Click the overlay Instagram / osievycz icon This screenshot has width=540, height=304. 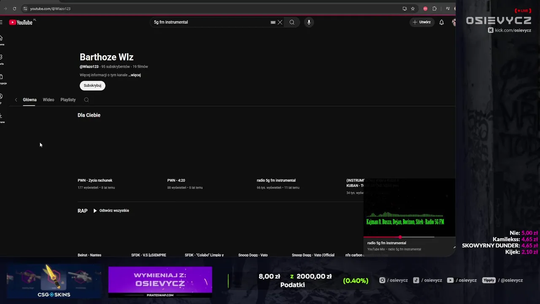point(382,280)
